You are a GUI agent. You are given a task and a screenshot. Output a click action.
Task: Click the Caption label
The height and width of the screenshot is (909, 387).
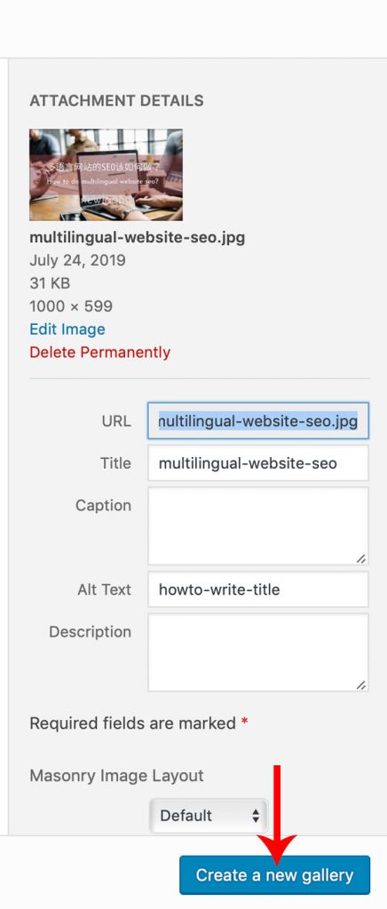pos(103,505)
